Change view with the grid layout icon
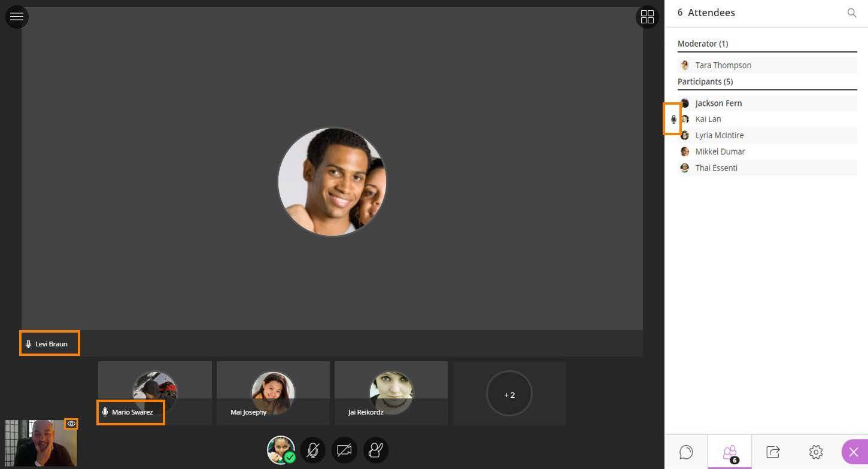This screenshot has height=469, width=868. [647, 17]
